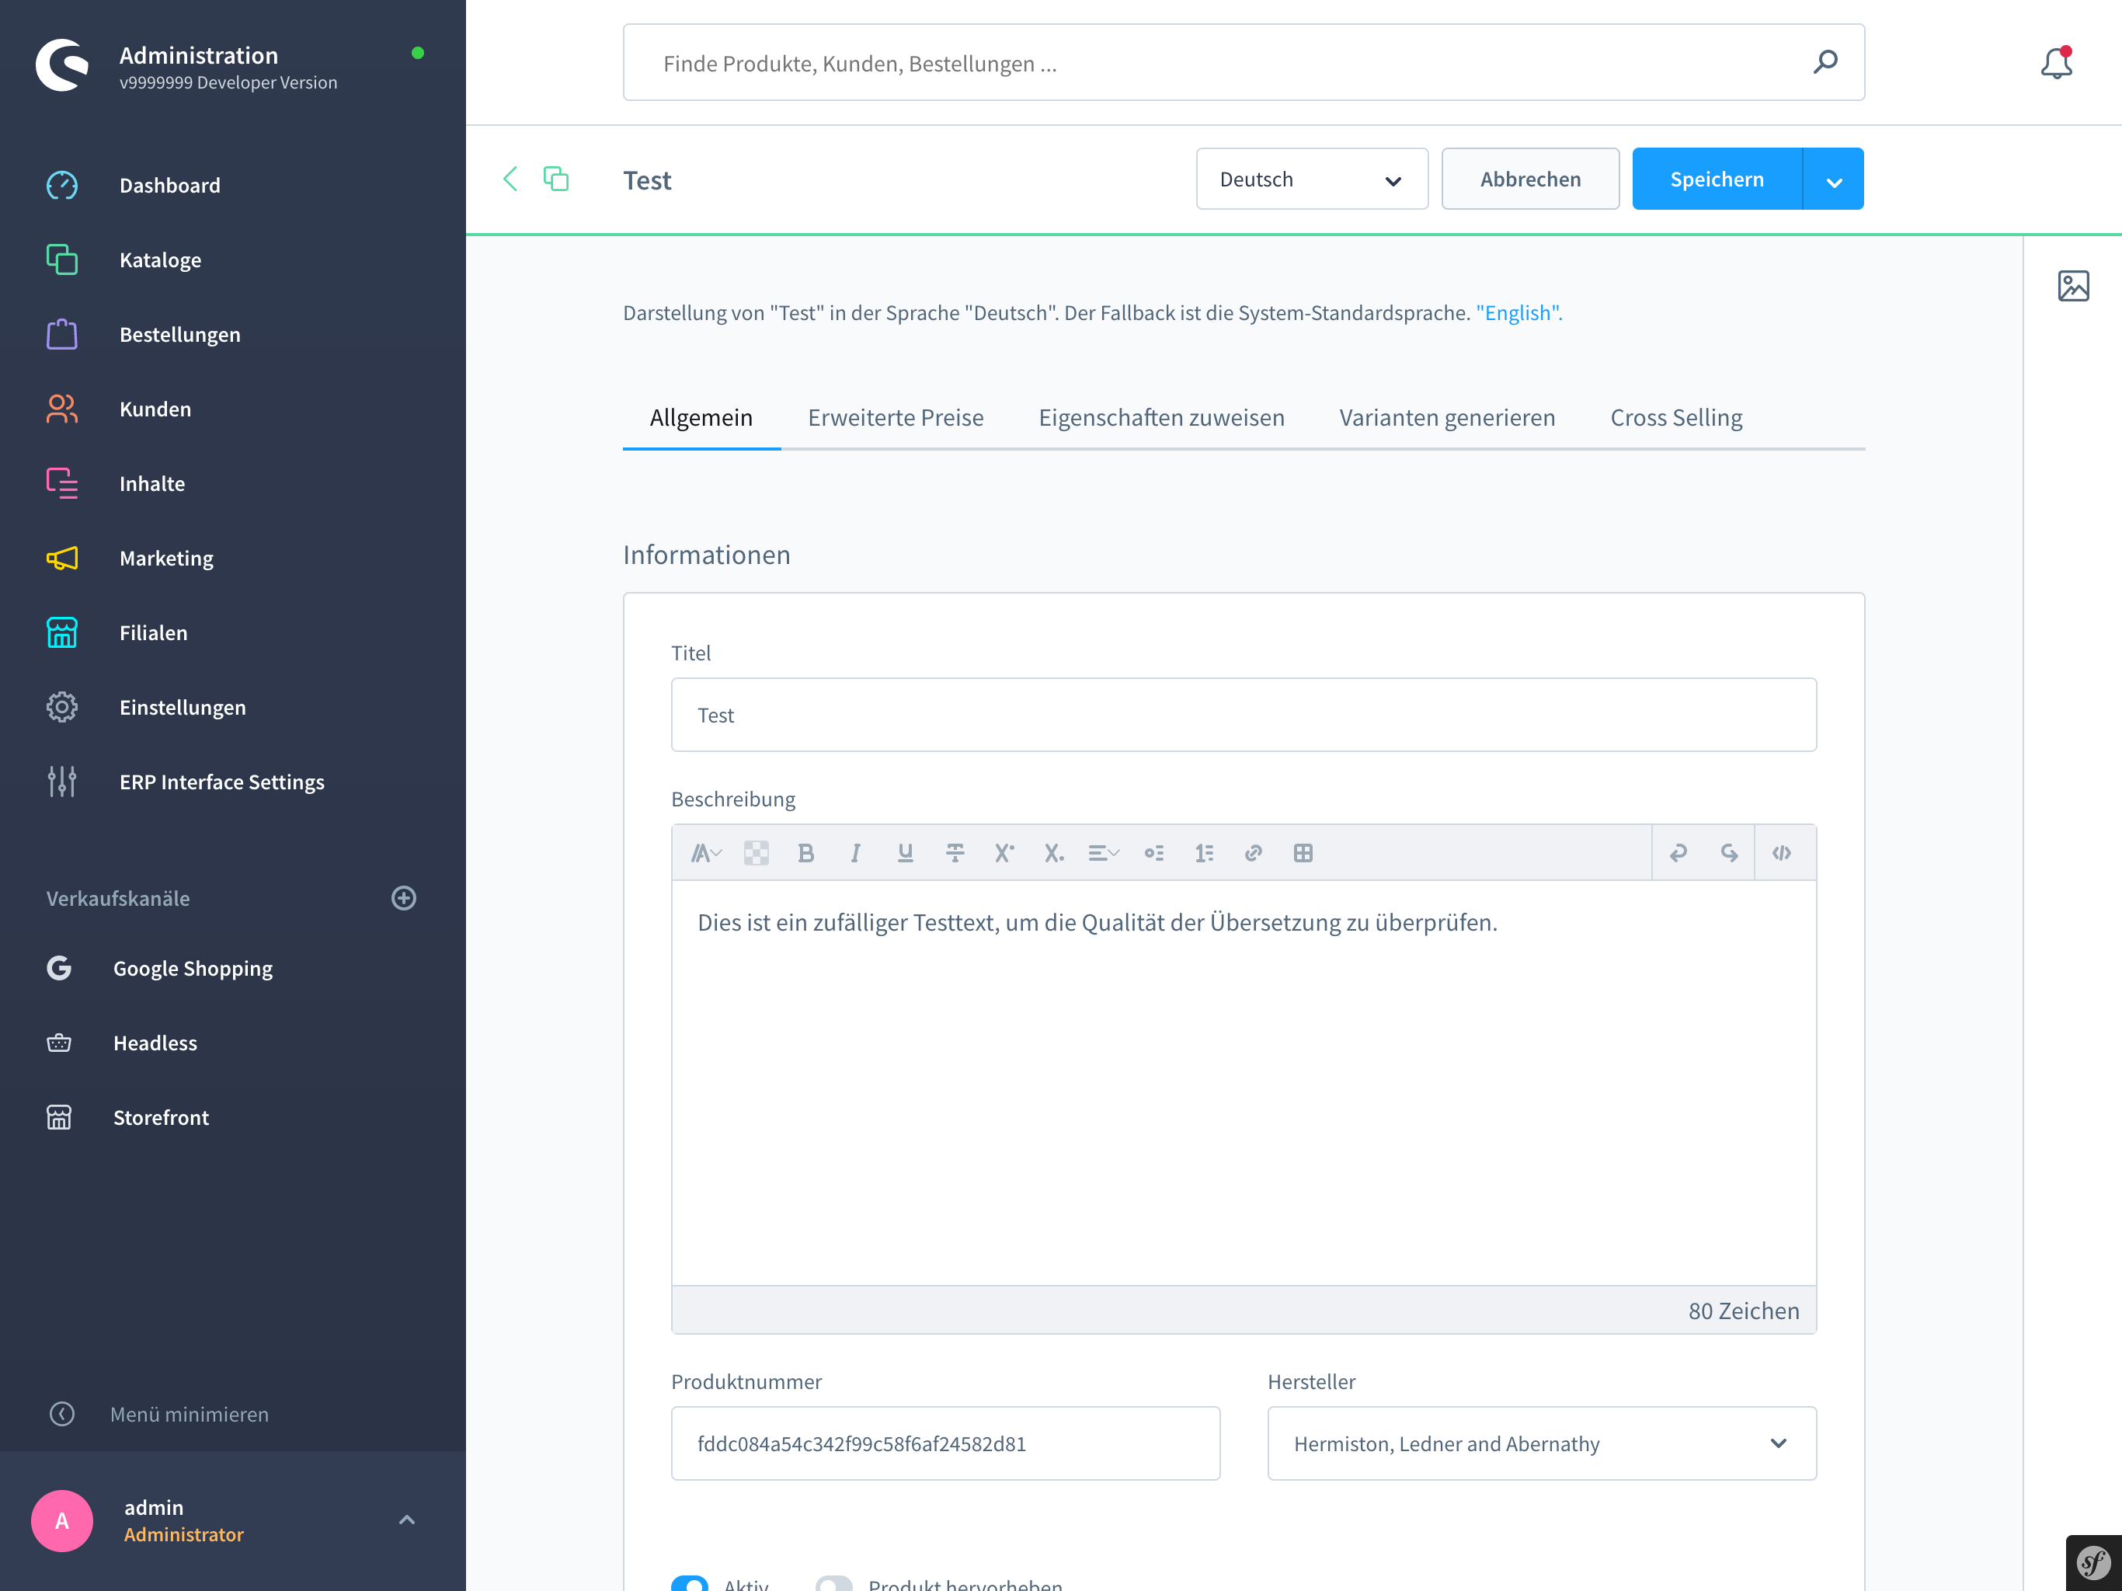Toggle strikethrough formatting in editor
The image size is (2122, 1591).
pos(955,852)
